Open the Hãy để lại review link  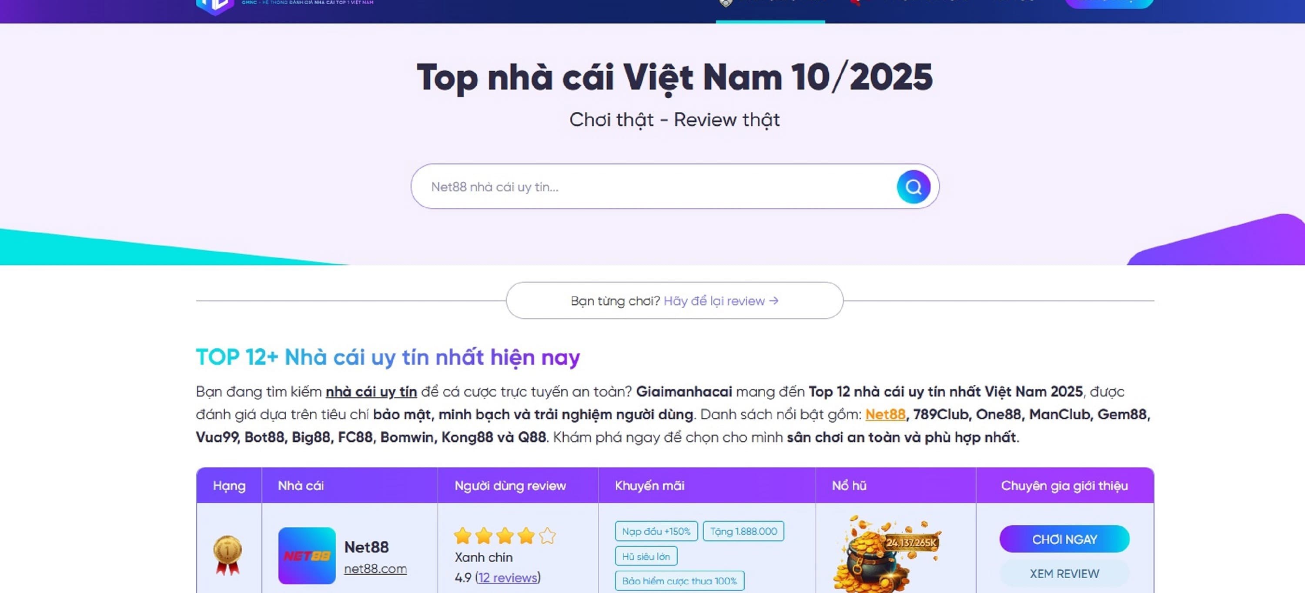tap(721, 301)
